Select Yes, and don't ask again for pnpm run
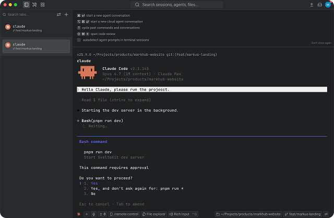The height and width of the screenshot is (218, 334). click(x=134, y=189)
